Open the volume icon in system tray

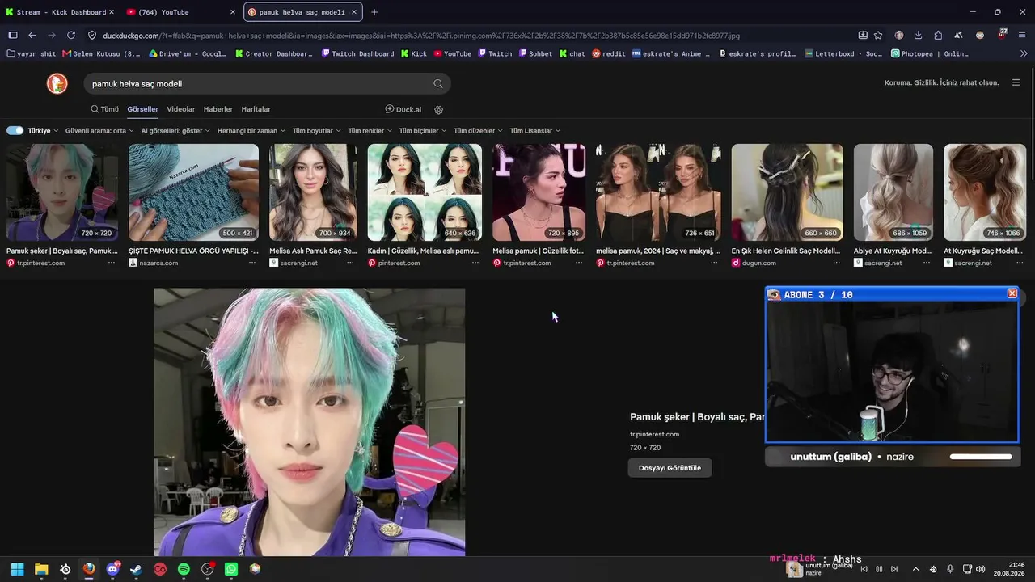point(981,569)
